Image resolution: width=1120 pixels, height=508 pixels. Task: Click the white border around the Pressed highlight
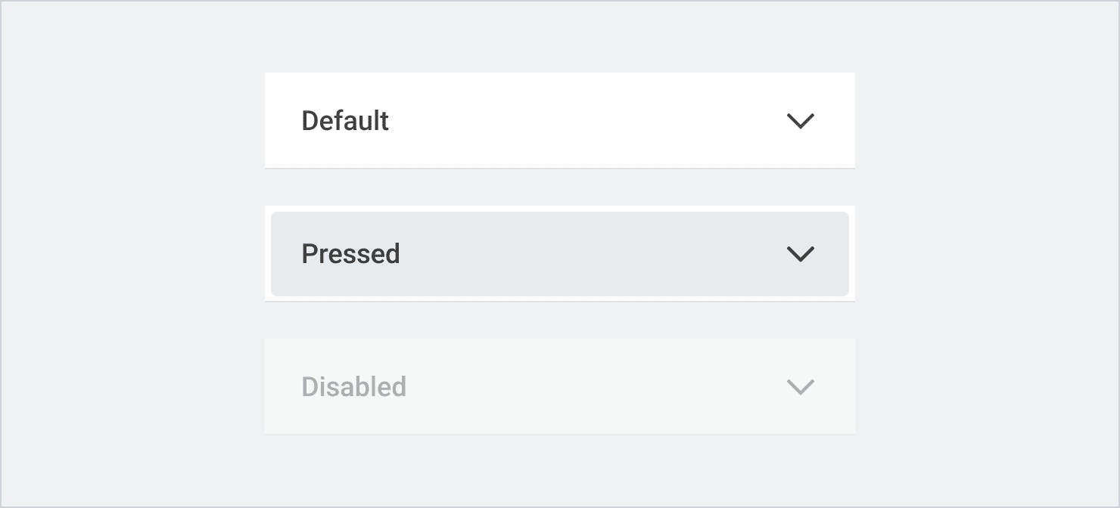point(560,209)
